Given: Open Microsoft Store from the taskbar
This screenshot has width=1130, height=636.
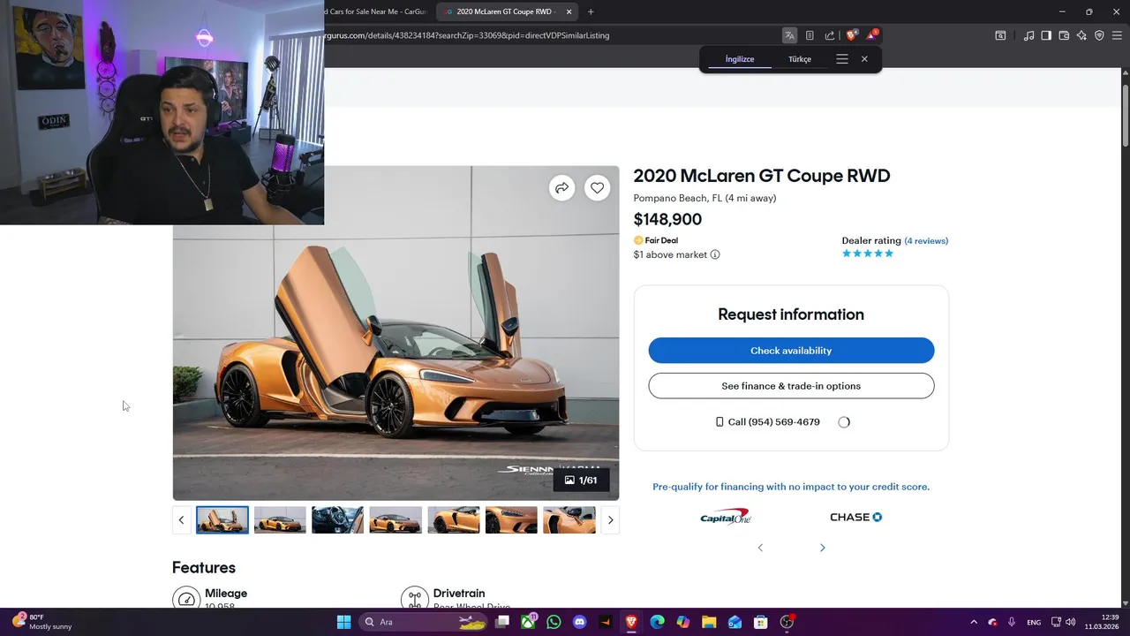Looking at the screenshot, I should [x=760, y=622].
